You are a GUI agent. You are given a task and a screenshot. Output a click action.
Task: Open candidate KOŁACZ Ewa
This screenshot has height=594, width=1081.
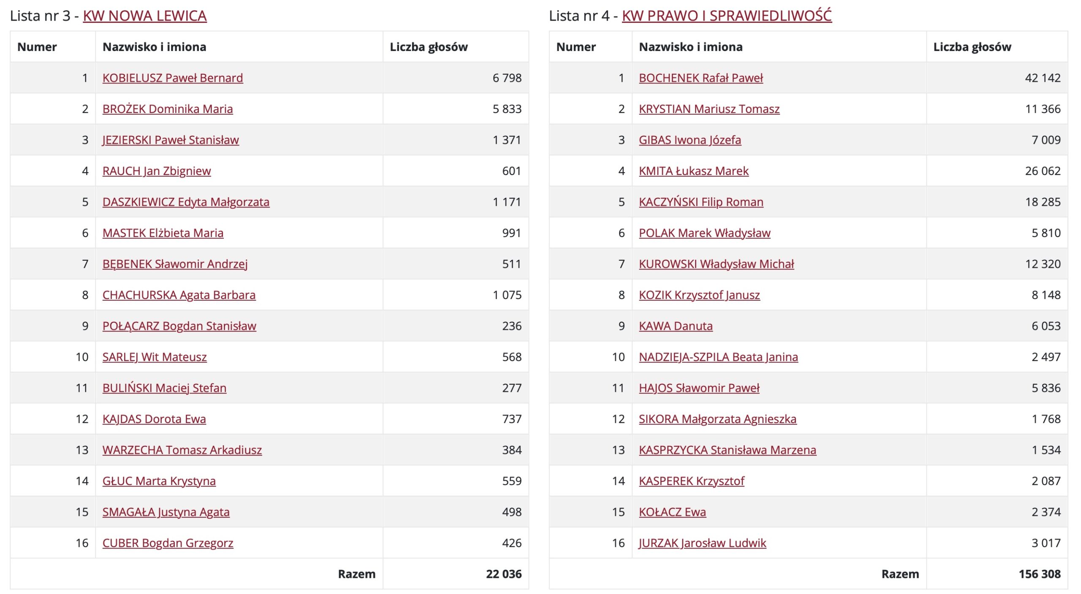point(672,512)
